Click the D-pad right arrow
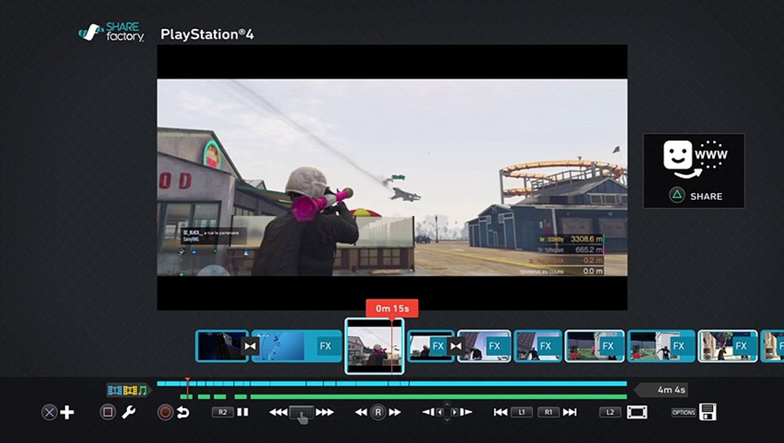 point(454,412)
